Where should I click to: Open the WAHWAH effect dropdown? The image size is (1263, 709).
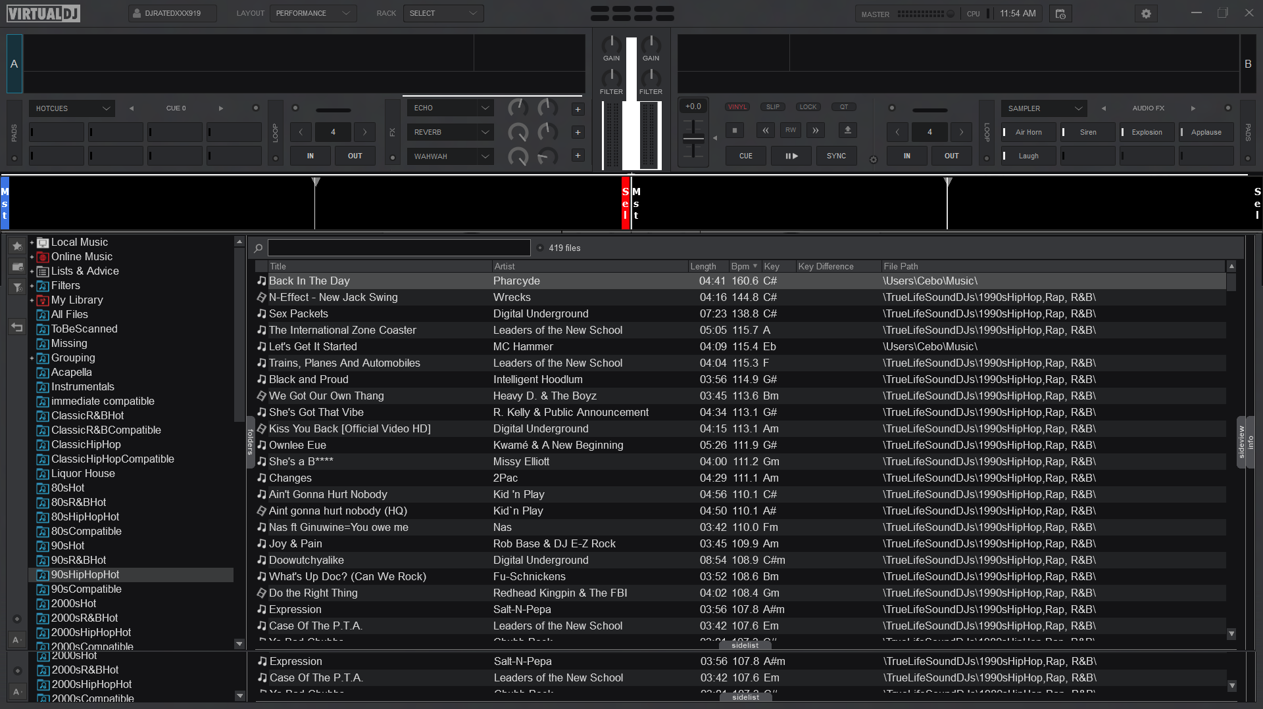(x=451, y=156)
